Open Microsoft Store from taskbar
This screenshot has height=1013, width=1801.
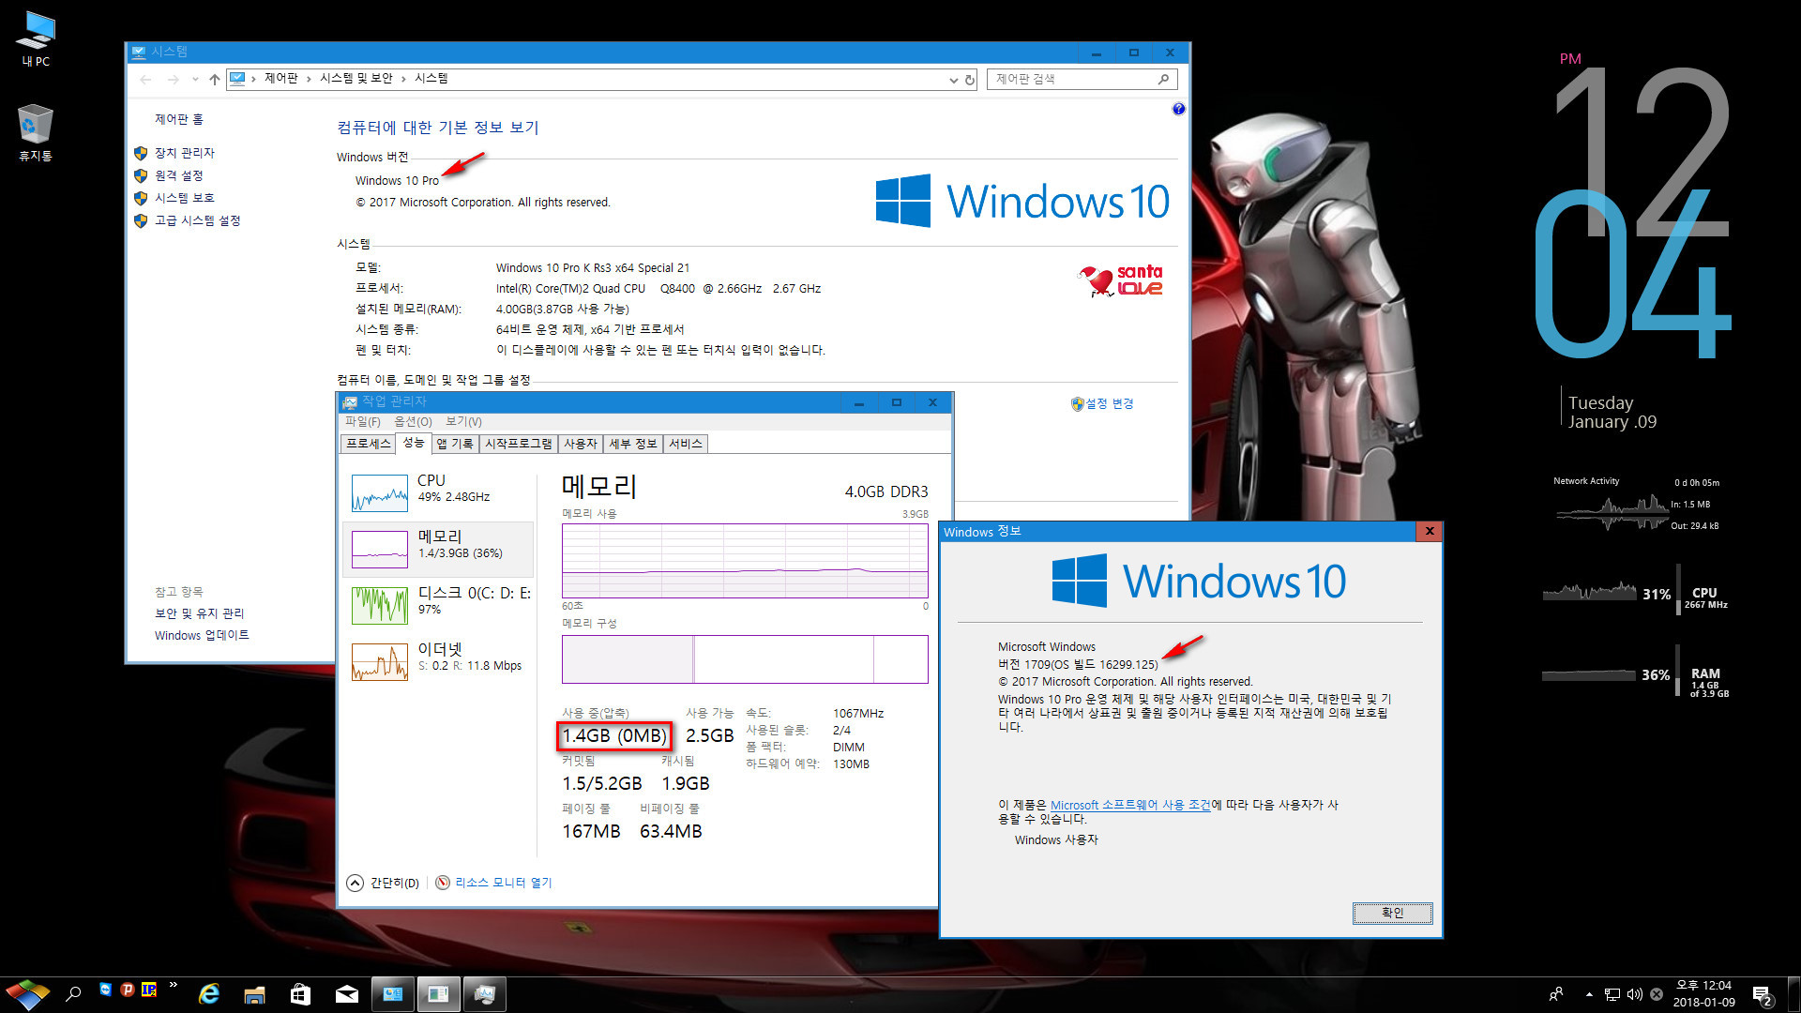pyautogui.click(x=300, y=994)
